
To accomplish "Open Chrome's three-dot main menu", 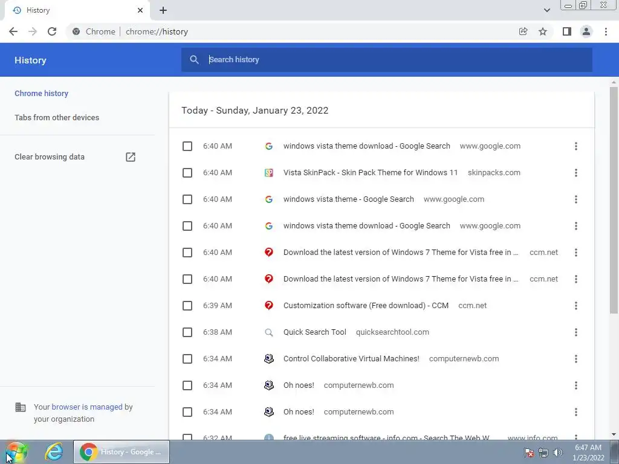I will [x=606, y=31].
